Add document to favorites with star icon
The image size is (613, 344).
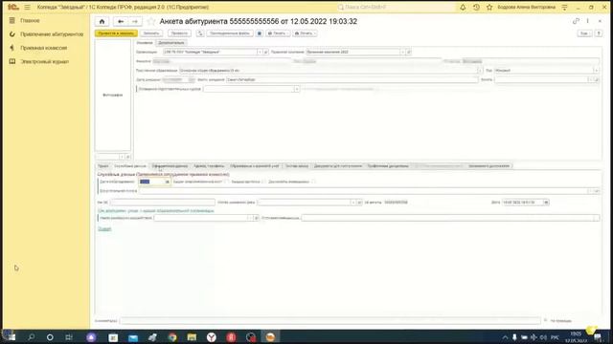(151, 22)
